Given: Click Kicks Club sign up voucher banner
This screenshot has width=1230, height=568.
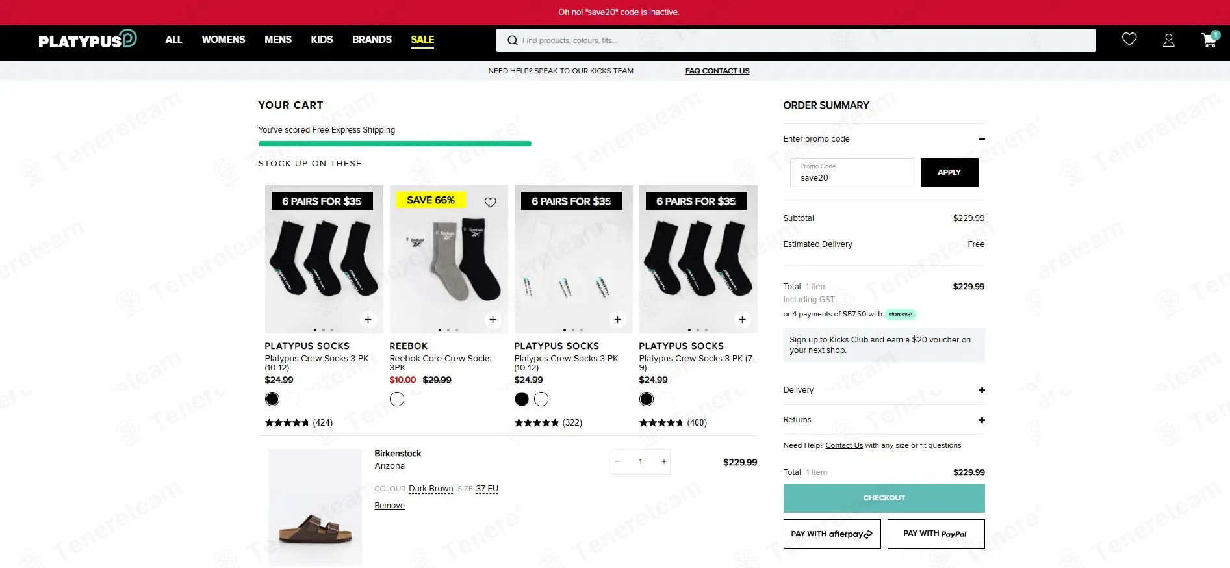Looking at the screenshot, I should click(884, 345).
